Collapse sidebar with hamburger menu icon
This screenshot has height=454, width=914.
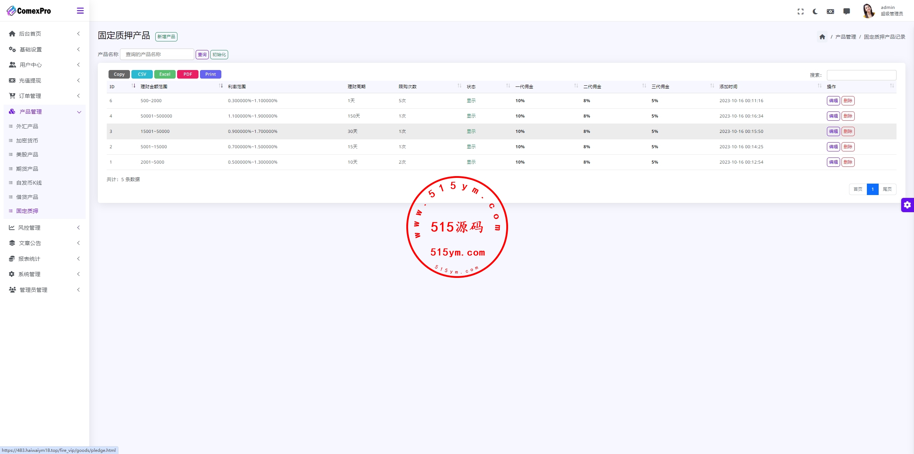(x=80, y=11)
